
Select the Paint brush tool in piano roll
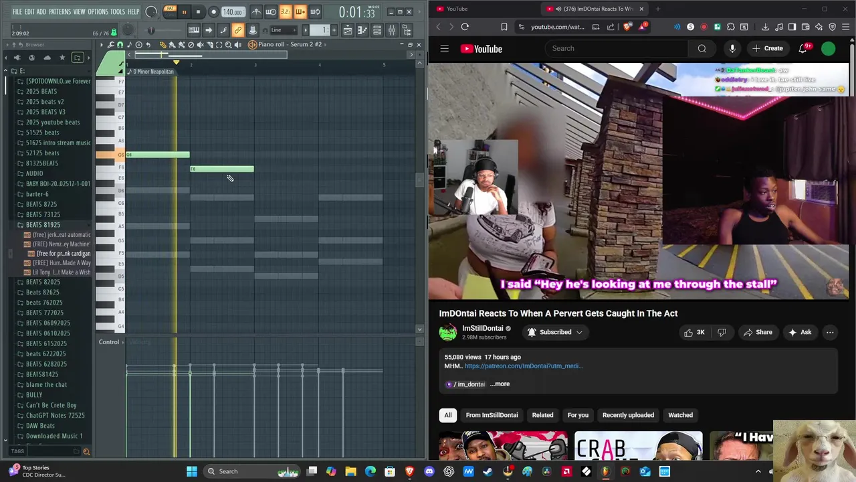tap(172, 45)
